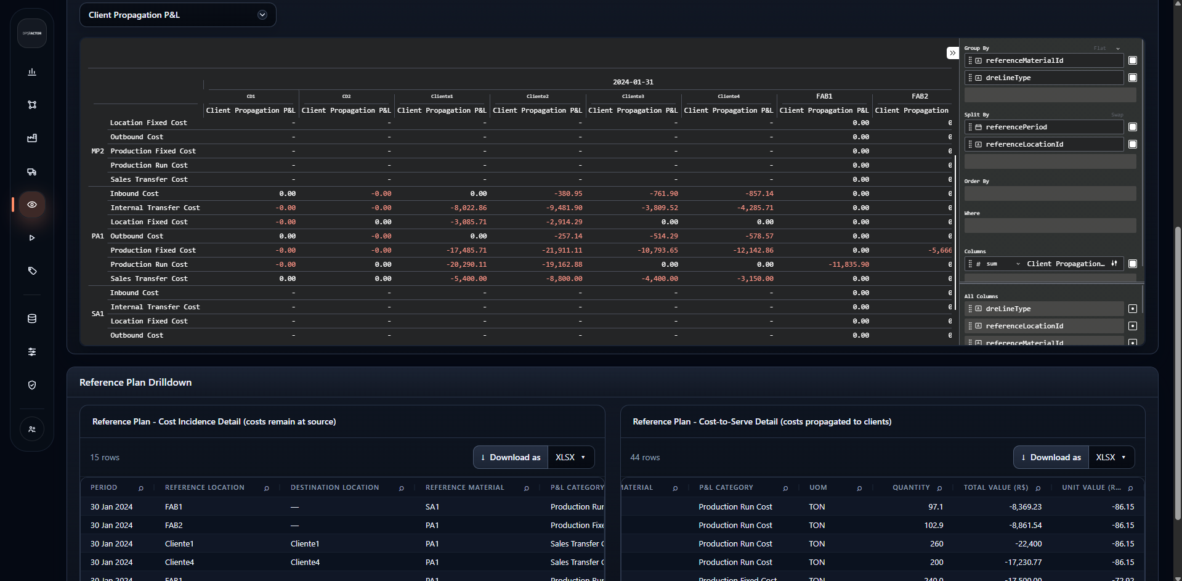Viewport: 1182px width, 581px height.
Task: Select referenceMaterialId field in Group By
Action: [x=1044, y=60]
